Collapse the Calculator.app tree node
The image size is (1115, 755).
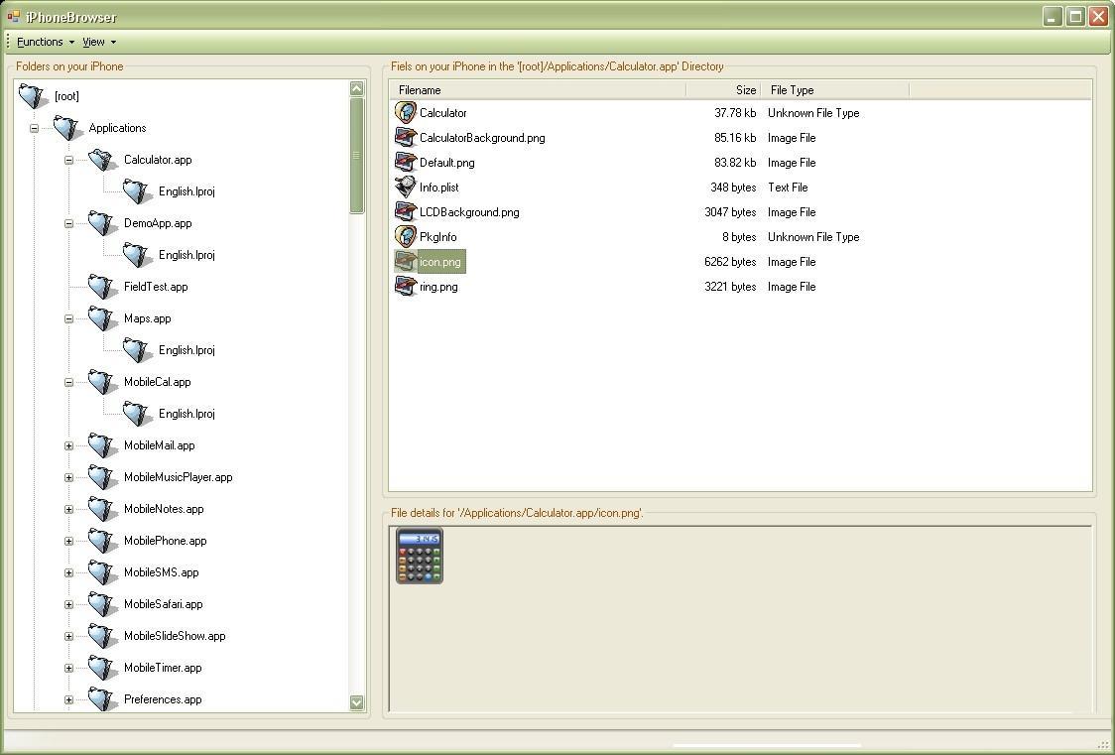69,160
